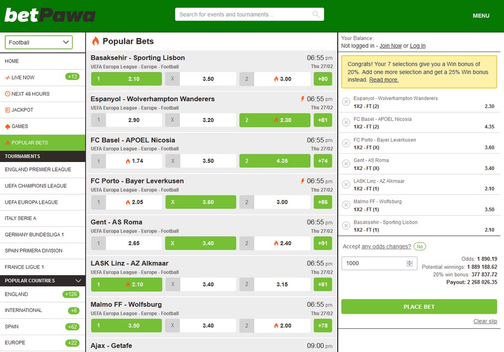
Task: Open England country with +126 events
Action: point(43,294)
